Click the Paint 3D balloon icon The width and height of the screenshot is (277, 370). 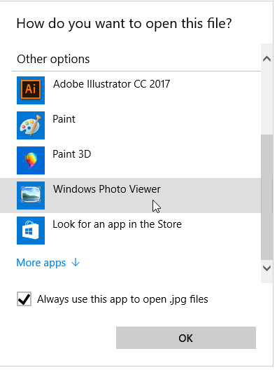coord(31,160)
